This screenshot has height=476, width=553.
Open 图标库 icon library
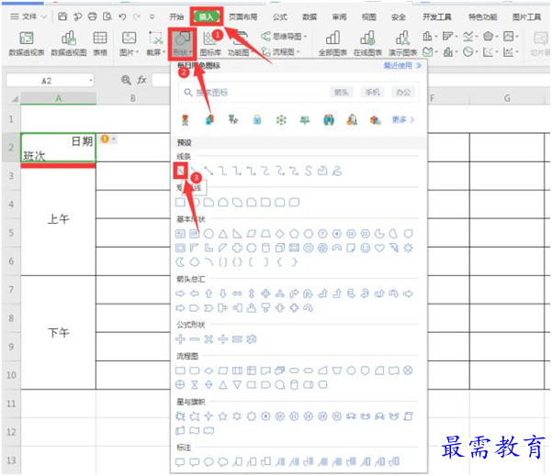[210, 44]
